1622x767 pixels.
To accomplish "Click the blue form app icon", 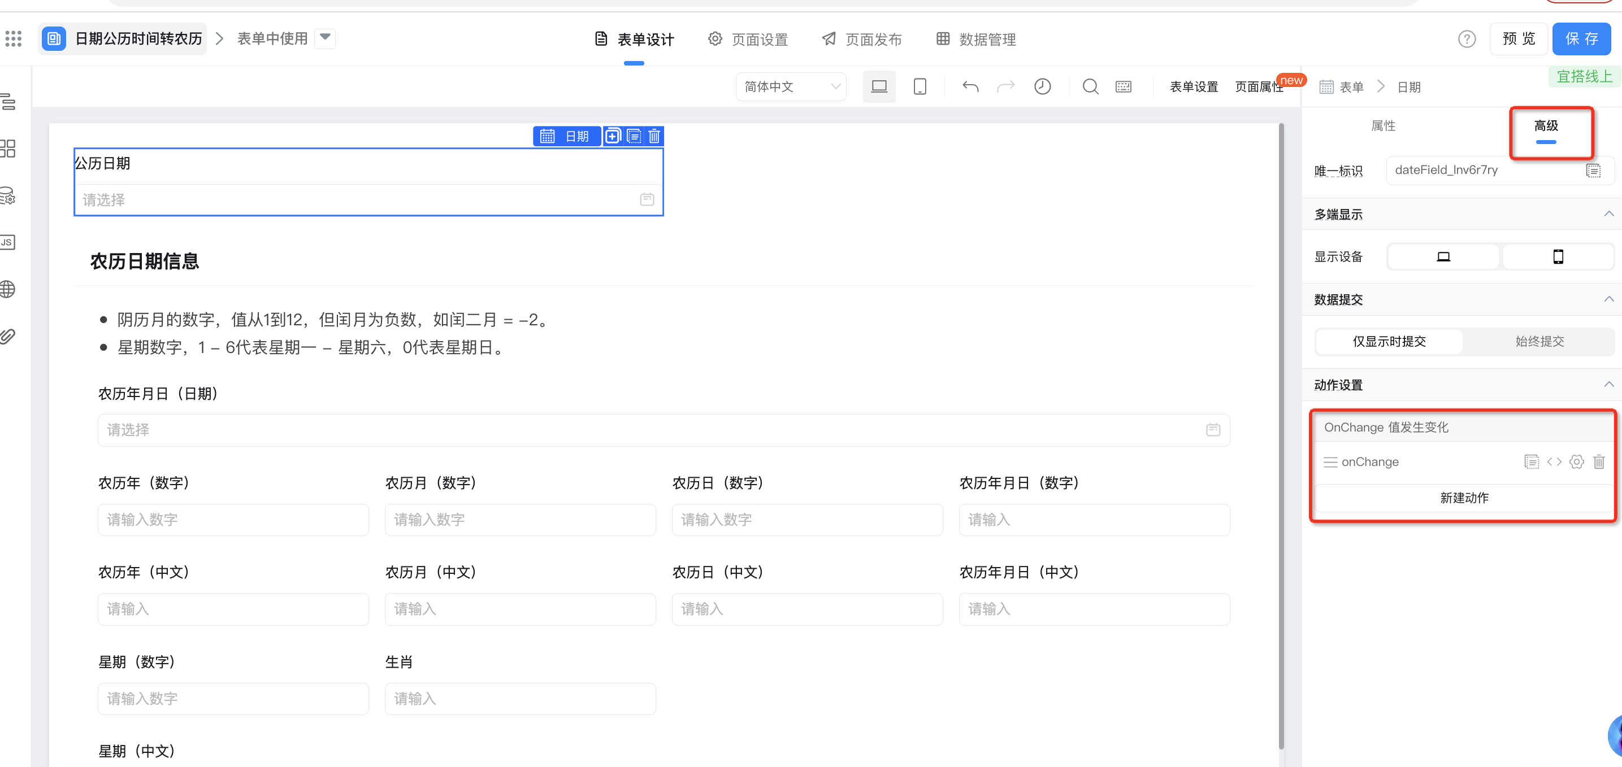I will 54,39.
